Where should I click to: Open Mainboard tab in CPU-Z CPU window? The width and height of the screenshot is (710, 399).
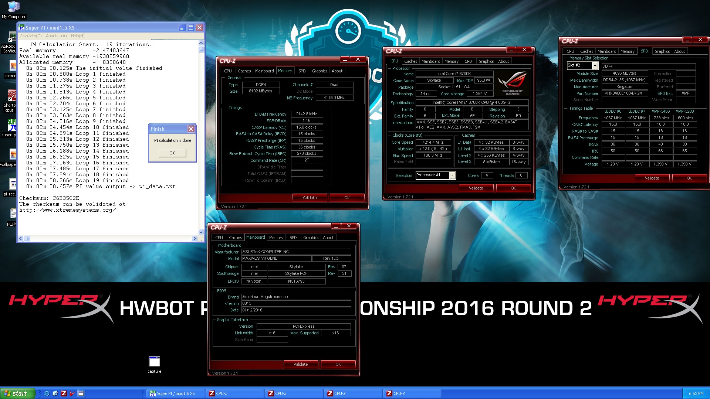click(x=431, y=61)
